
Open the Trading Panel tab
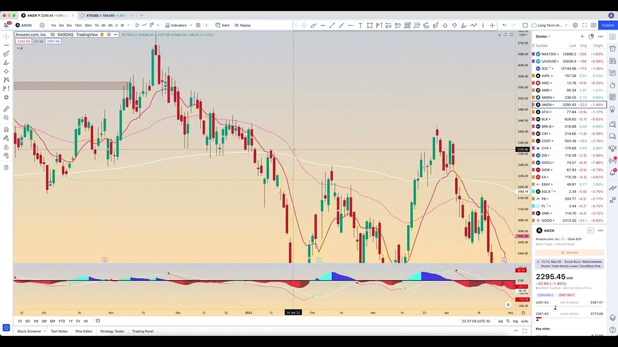coord(143,331)
